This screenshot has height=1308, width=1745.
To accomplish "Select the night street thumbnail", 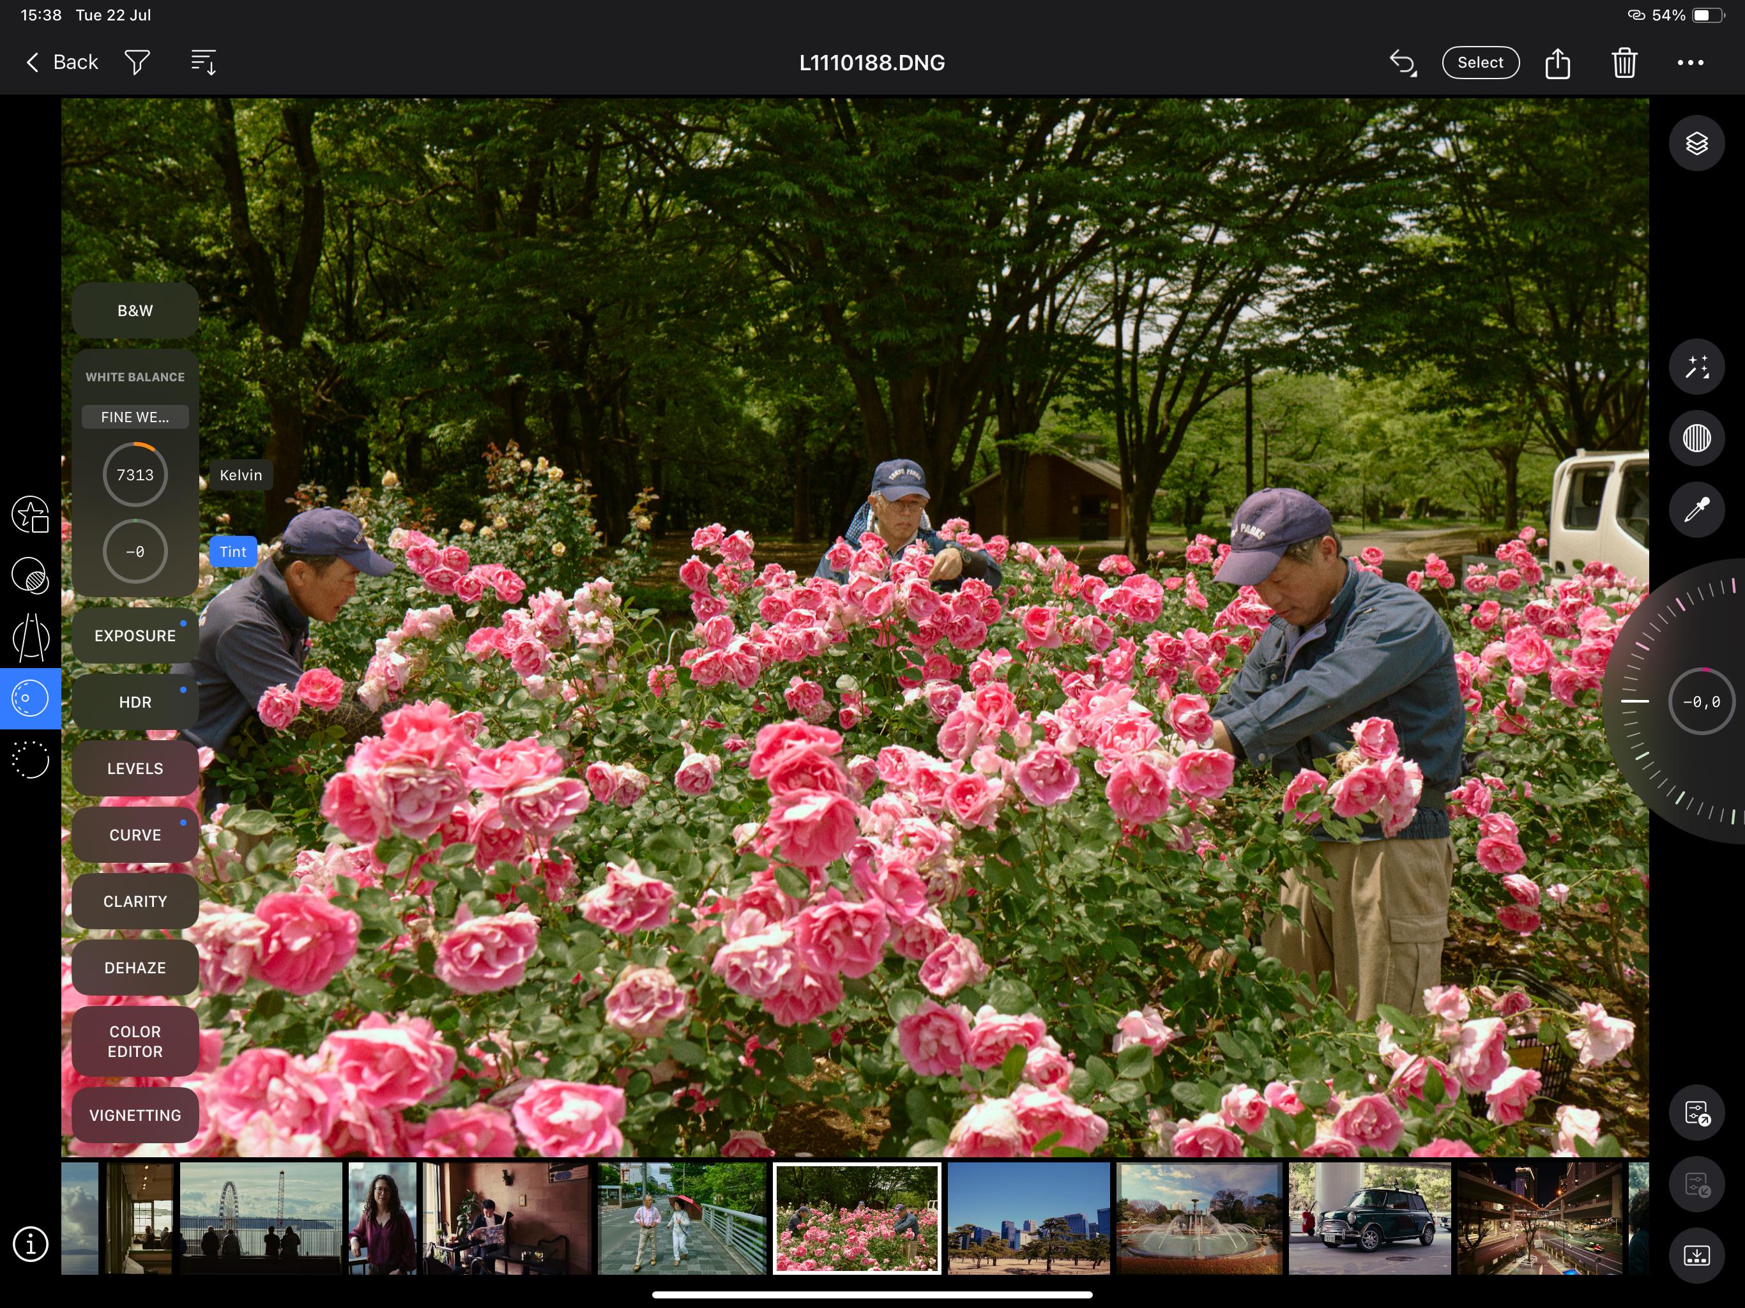I will (x=1540, y=1218).
